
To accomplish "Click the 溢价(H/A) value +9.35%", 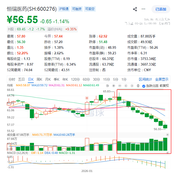I will click(x=71, y=29).
